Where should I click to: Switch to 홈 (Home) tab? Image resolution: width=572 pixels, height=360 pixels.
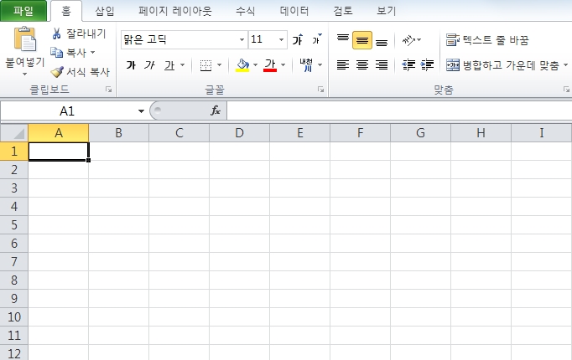coord(66,11)
